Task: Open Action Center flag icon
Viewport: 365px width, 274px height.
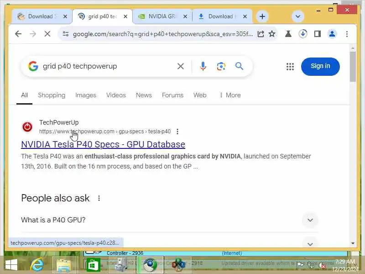Action: pos(300,265)
